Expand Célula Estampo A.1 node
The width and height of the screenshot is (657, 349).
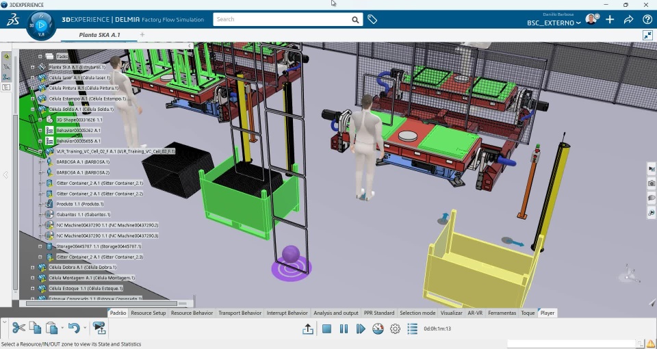tap(33, 99)
